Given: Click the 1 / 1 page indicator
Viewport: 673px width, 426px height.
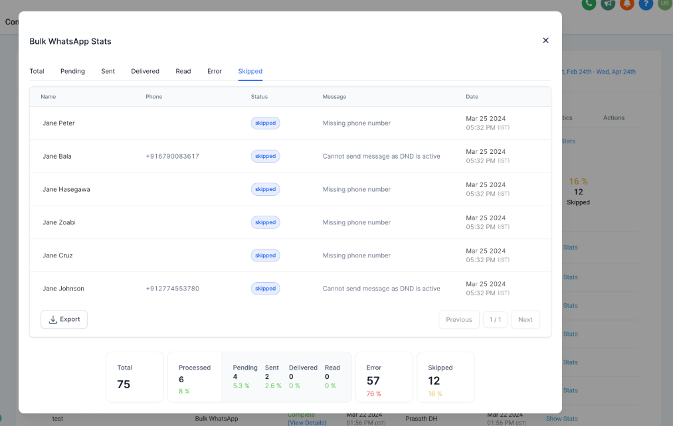Looking at the screenshot, I should (x=496, y=320).
